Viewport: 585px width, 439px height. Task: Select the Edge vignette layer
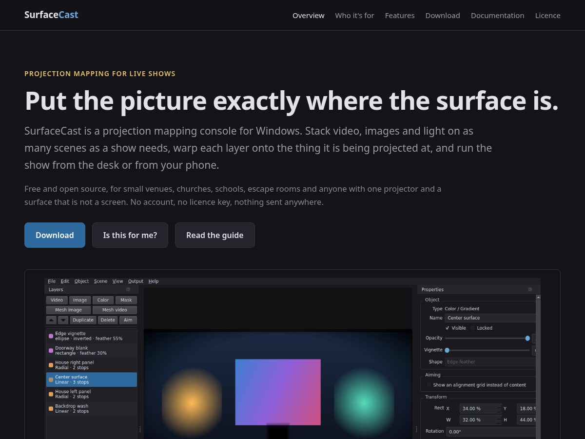pos(92,336)
